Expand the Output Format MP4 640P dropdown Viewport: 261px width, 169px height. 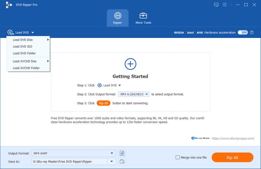[x=112, y=153]
